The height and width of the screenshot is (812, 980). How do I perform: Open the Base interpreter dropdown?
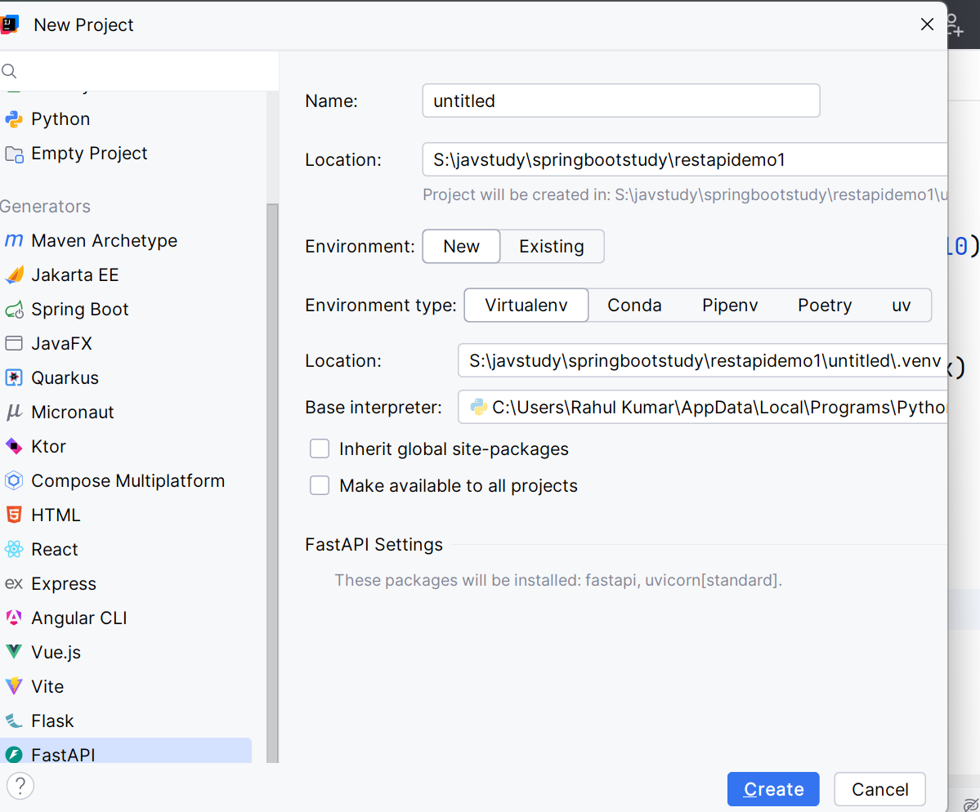[703, 407]
